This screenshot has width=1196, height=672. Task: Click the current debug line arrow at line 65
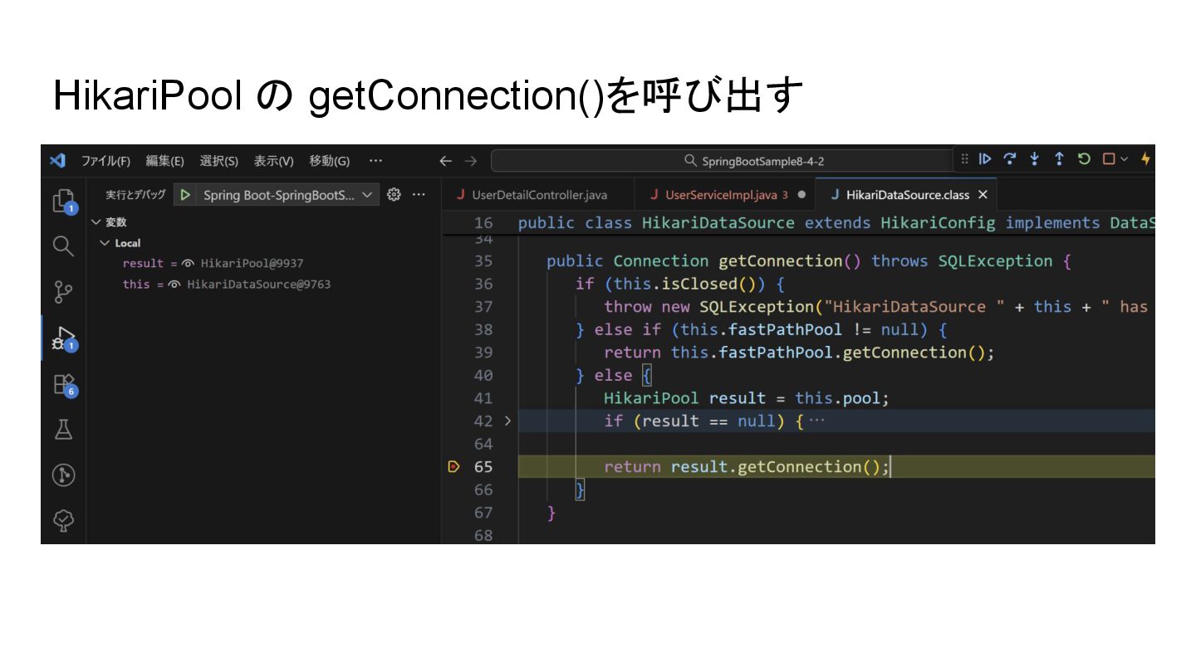(453, 467)
